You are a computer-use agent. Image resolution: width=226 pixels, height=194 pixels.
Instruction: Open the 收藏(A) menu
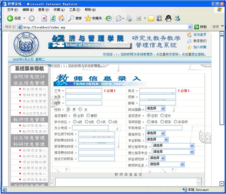point(59,10)
